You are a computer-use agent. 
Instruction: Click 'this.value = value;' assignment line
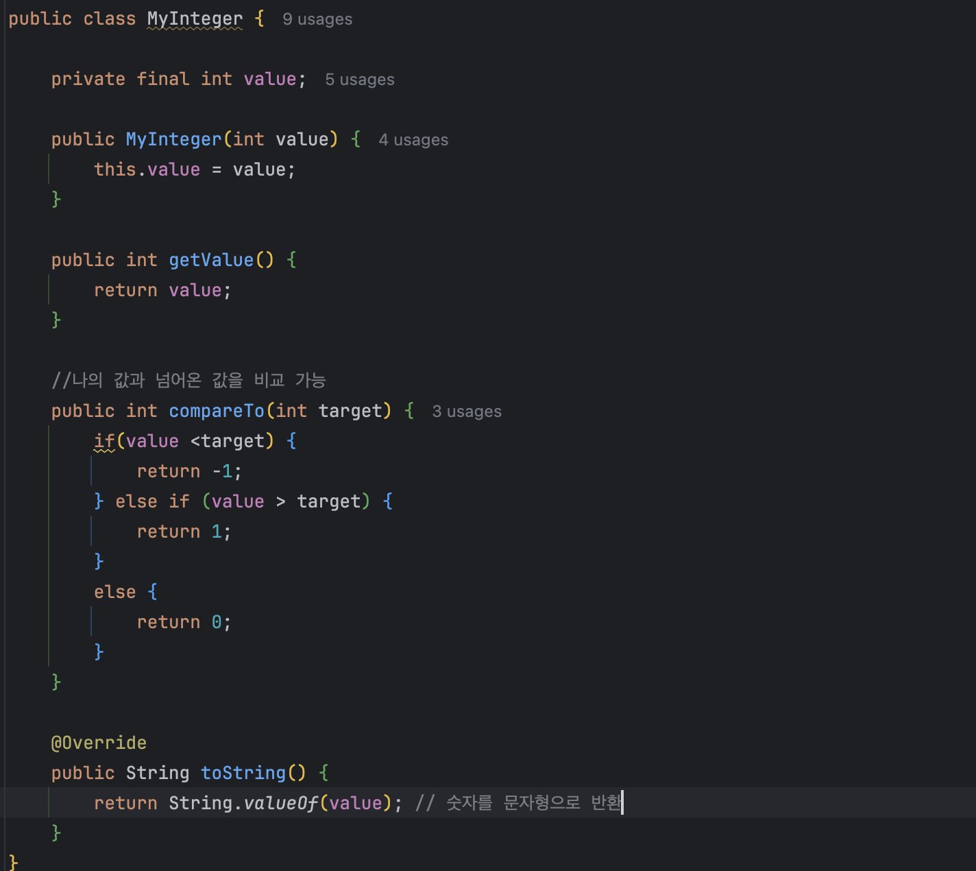click(x=195, y=169)
